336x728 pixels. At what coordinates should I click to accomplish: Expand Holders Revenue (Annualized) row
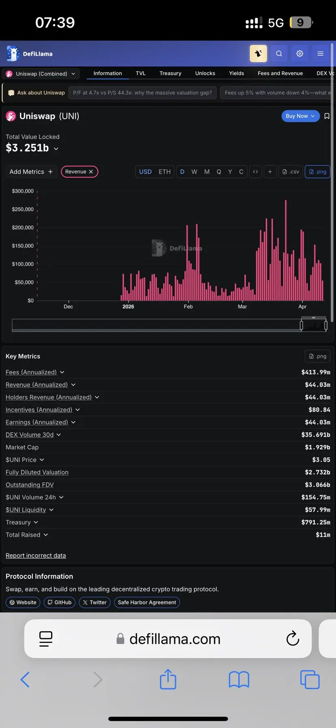pyautogui.click(x=97, y=397)
